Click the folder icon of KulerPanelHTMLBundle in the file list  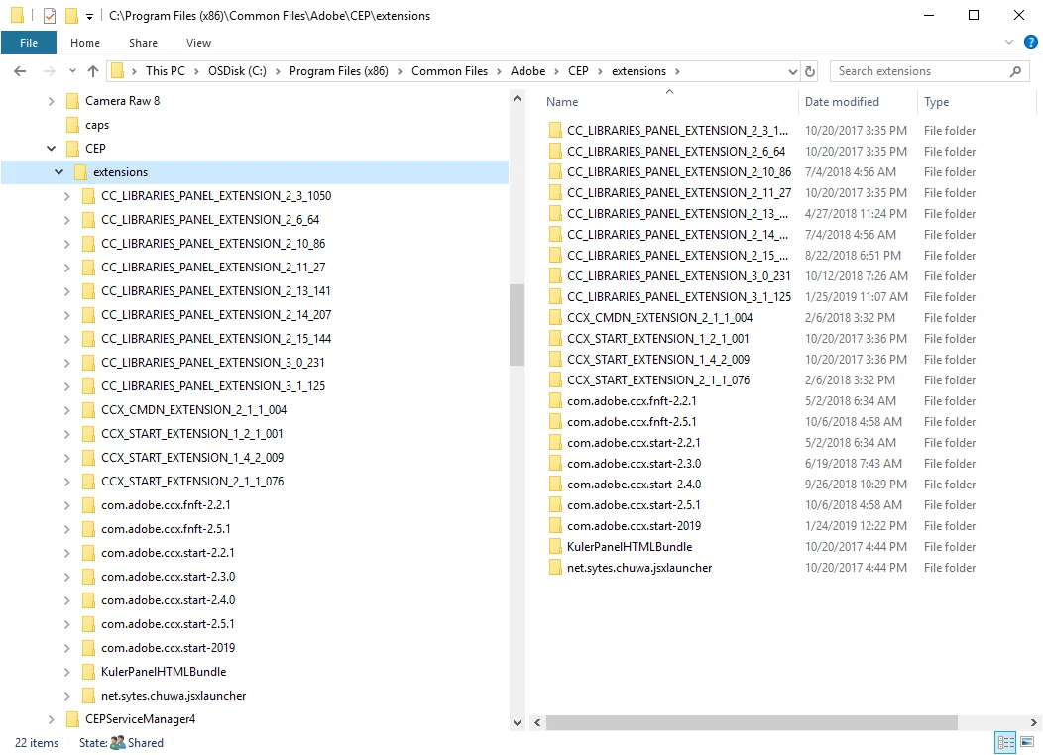[x=555, y=546]
